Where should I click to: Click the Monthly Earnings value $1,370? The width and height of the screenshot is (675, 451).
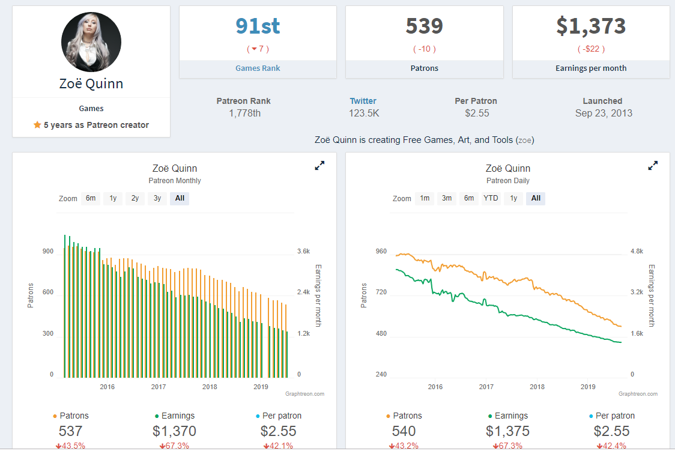pyautogui.click(x=174, y=431)
